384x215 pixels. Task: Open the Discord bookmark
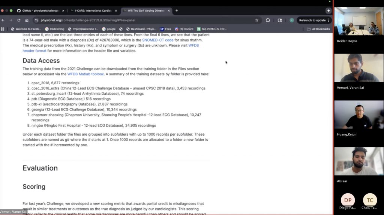point(184,29)
